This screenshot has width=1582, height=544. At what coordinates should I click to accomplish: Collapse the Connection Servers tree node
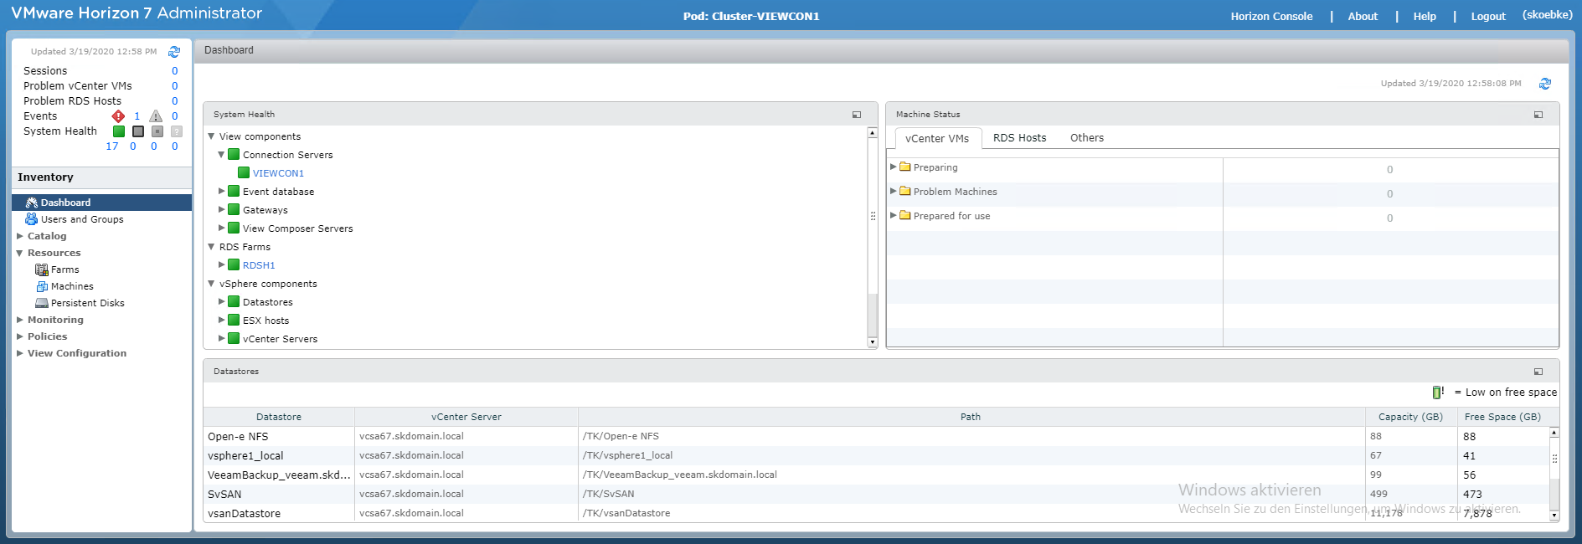coord(222,155)
